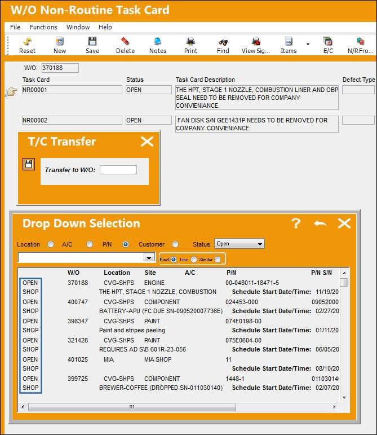This screenshot has width=377, height=435.
Task: Open the Items toolbar button
Action: tap(289, 42)
